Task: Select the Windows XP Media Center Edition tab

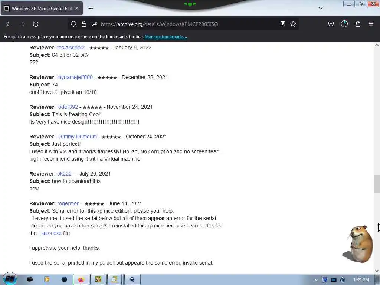Action: pos(42,8)
